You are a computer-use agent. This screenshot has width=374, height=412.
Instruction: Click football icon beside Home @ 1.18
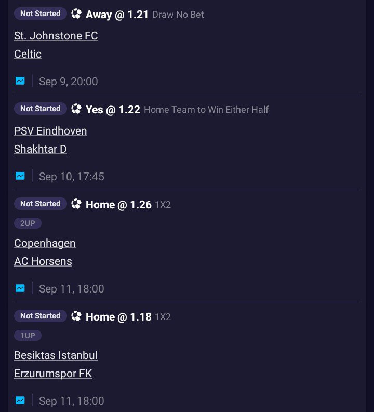[76, 316]
